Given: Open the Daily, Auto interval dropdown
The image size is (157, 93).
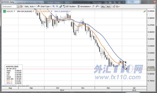Looking at the screenshot, I should 30,6.
